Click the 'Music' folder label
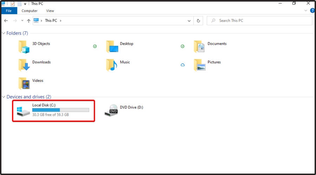Screen dimensions: 316x175 125,62
